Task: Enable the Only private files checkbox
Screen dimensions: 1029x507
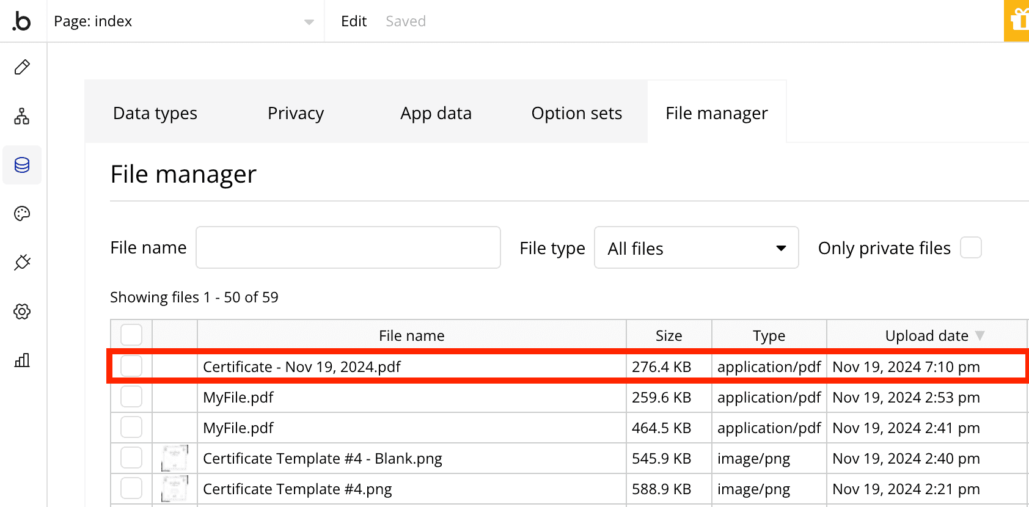Action: pos(970,248)
